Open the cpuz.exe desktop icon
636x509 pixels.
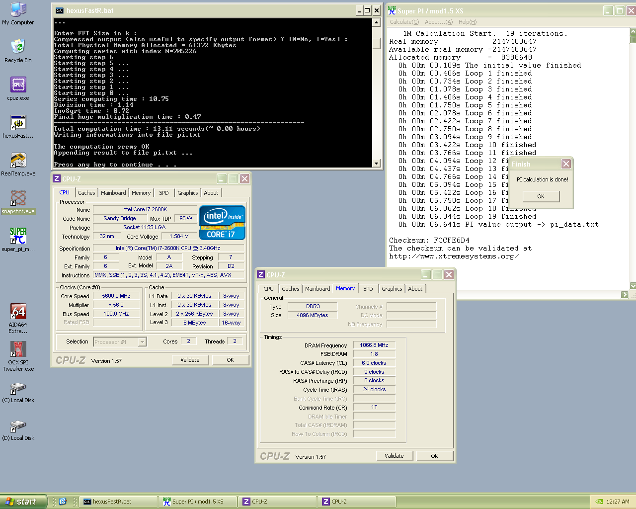point(18,85)
